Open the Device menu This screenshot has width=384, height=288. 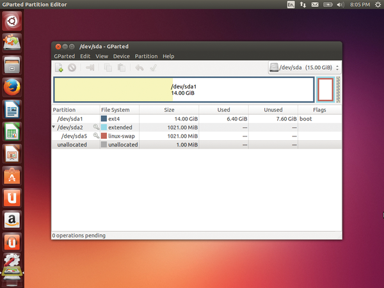[x=122, y=56]
